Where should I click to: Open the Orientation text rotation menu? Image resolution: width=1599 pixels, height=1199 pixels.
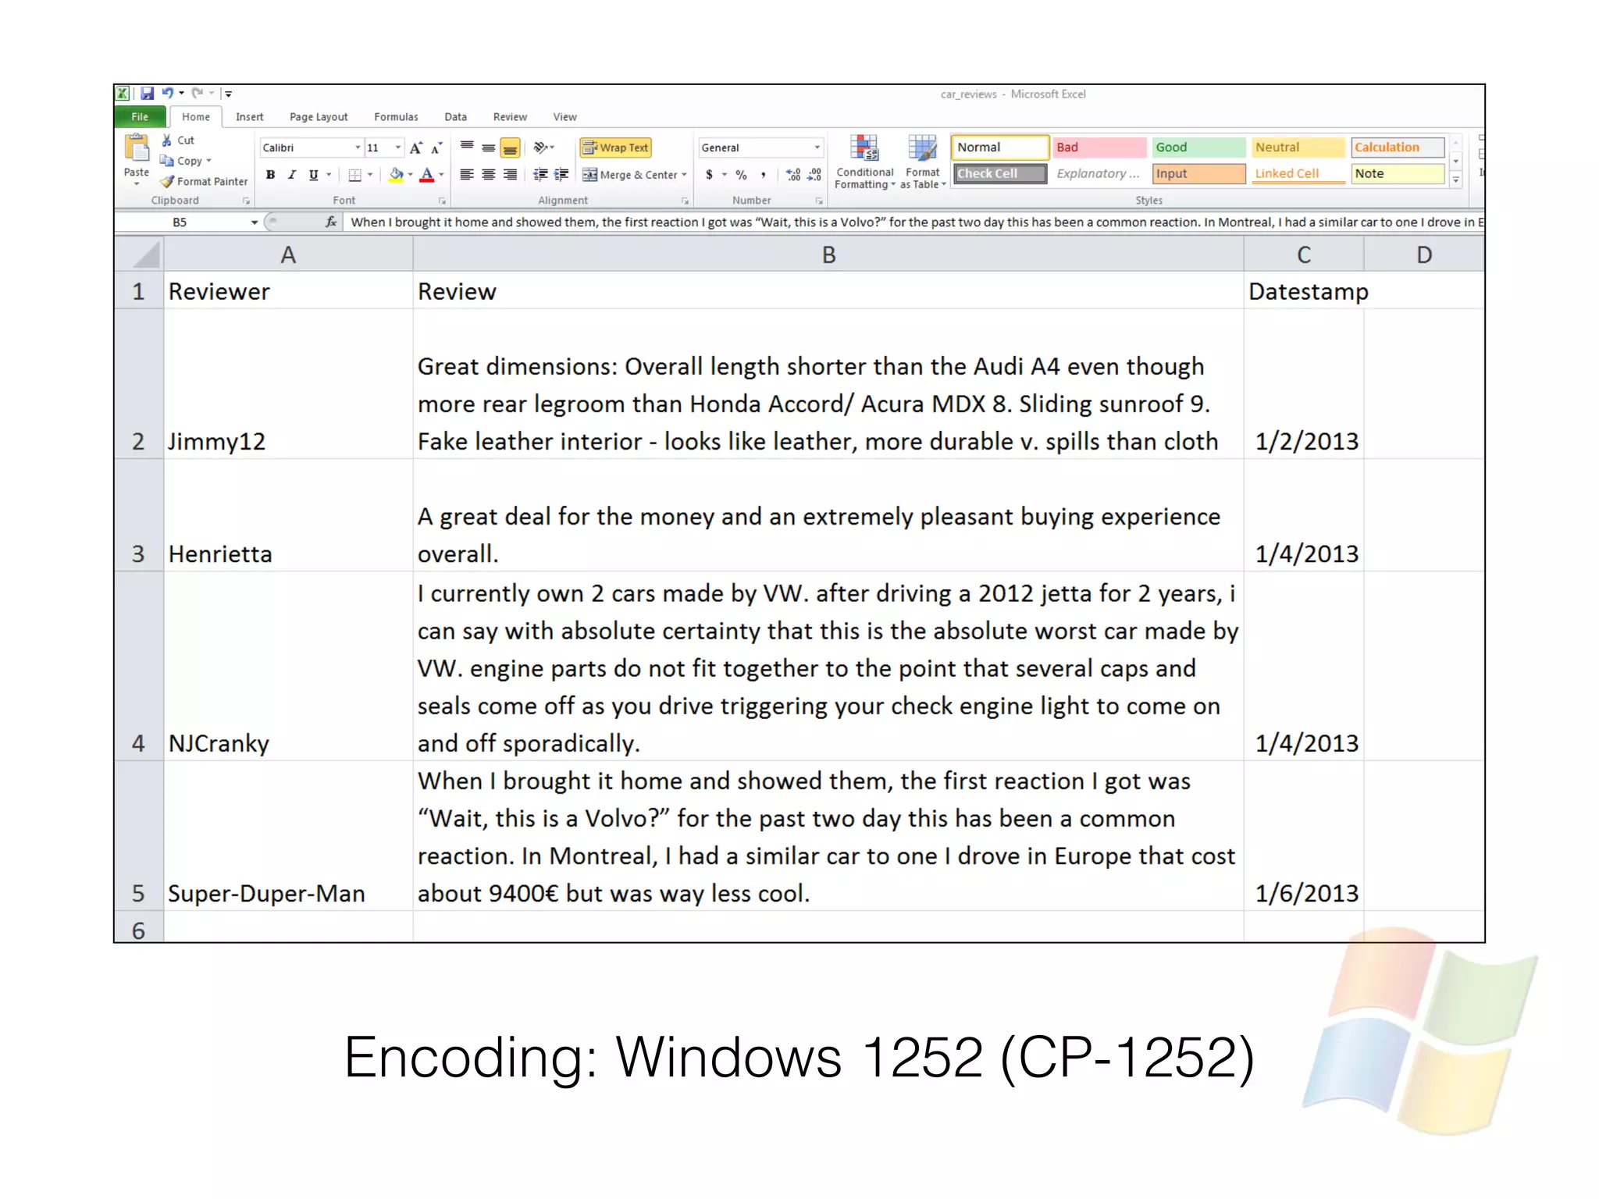[x=543, y=147]
